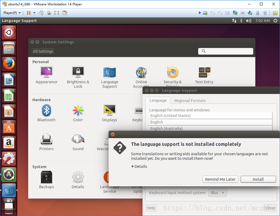Click Remind Me Later button
Viewport: 280px width, 216px height.
pos(220,179)
